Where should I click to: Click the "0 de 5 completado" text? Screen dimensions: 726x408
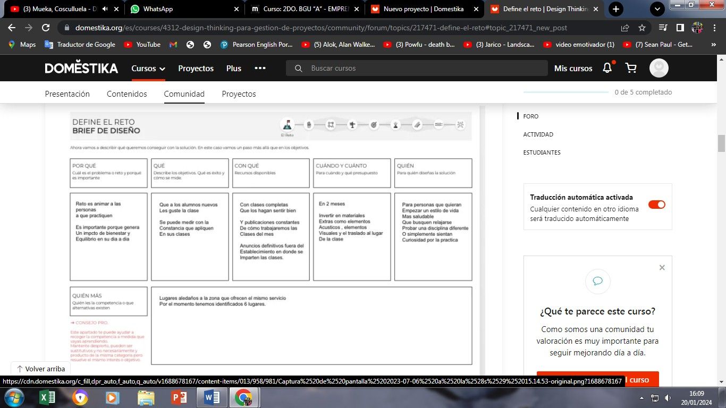click(x=643, y=92)
